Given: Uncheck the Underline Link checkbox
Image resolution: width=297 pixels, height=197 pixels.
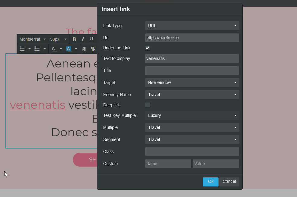Looking at the screenshot, I should tap(148, 48).
